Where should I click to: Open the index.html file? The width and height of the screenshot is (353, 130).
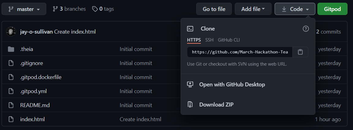(32, 119)
